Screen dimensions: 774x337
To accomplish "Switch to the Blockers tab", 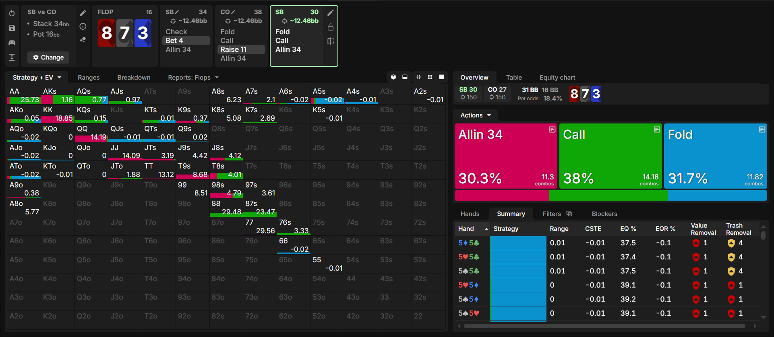I will [604, 214].
